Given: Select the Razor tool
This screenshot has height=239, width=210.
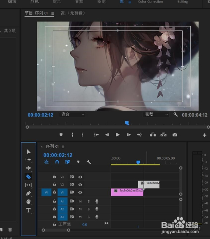Looking at the screenshot, I should coord(29,177).
